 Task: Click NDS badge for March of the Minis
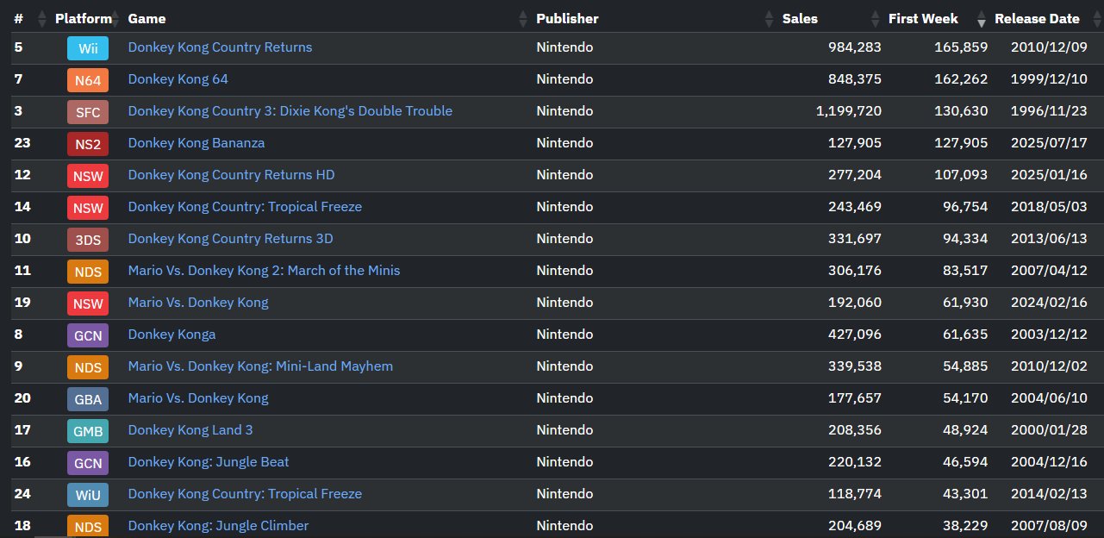(88, 272)
